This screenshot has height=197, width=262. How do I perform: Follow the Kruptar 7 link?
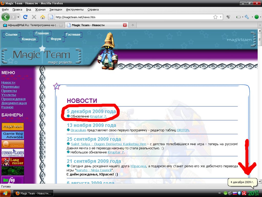pyautogui.click(x=98, y=116)
